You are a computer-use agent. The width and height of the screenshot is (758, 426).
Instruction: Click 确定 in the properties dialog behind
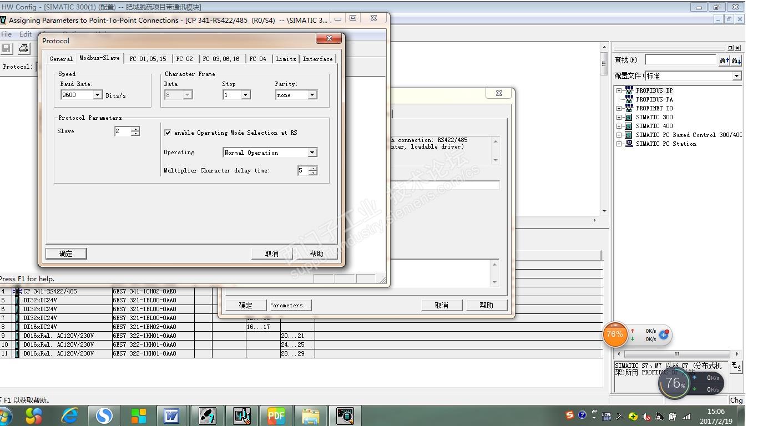pyautogui.click(x=246, y=305)
